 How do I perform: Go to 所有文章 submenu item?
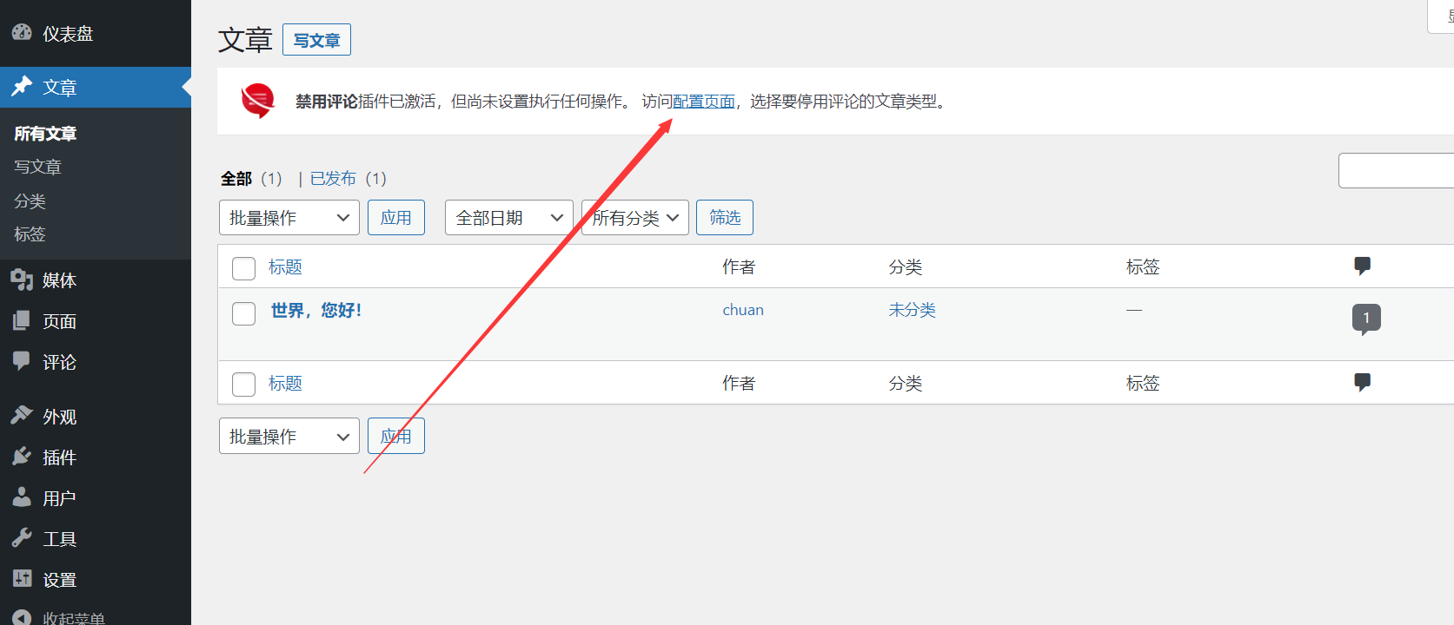tap(45, 134)
